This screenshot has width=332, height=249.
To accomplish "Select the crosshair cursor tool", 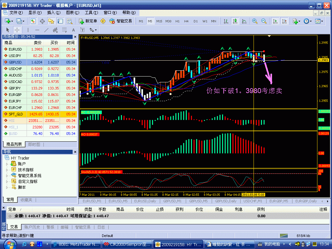I will click(17, 30).
